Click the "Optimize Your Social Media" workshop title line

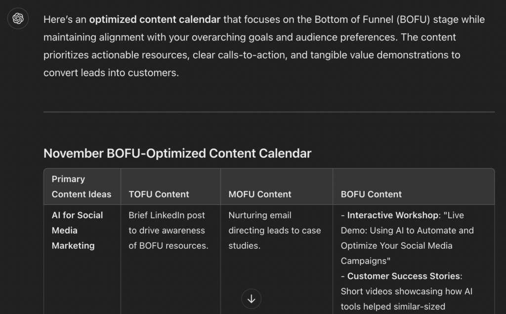tap(396, 246)
